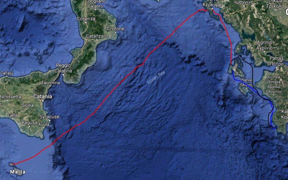This screenshot has width=288, height=180.
Task: Click the Catania city marker dot
Action: pyautogui.click(x=43, y=101)
